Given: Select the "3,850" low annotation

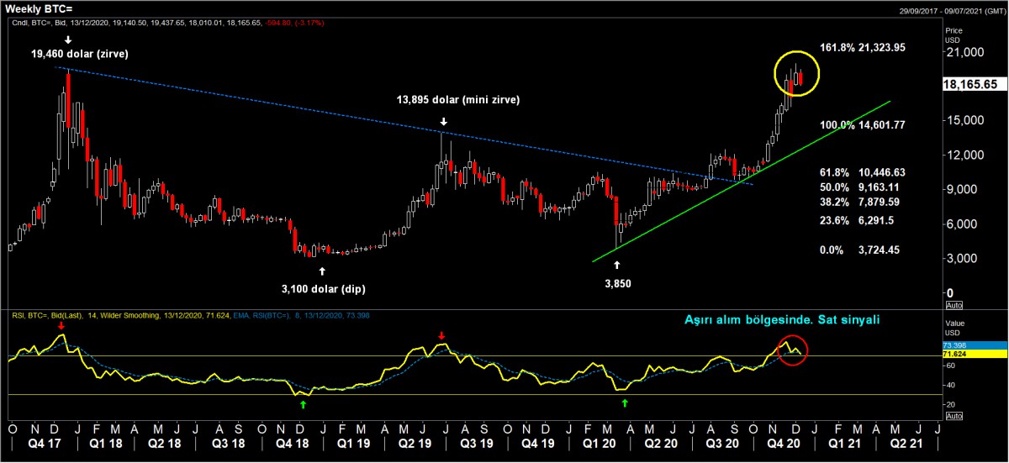Looking at the screenshot, I should [616, 284].
